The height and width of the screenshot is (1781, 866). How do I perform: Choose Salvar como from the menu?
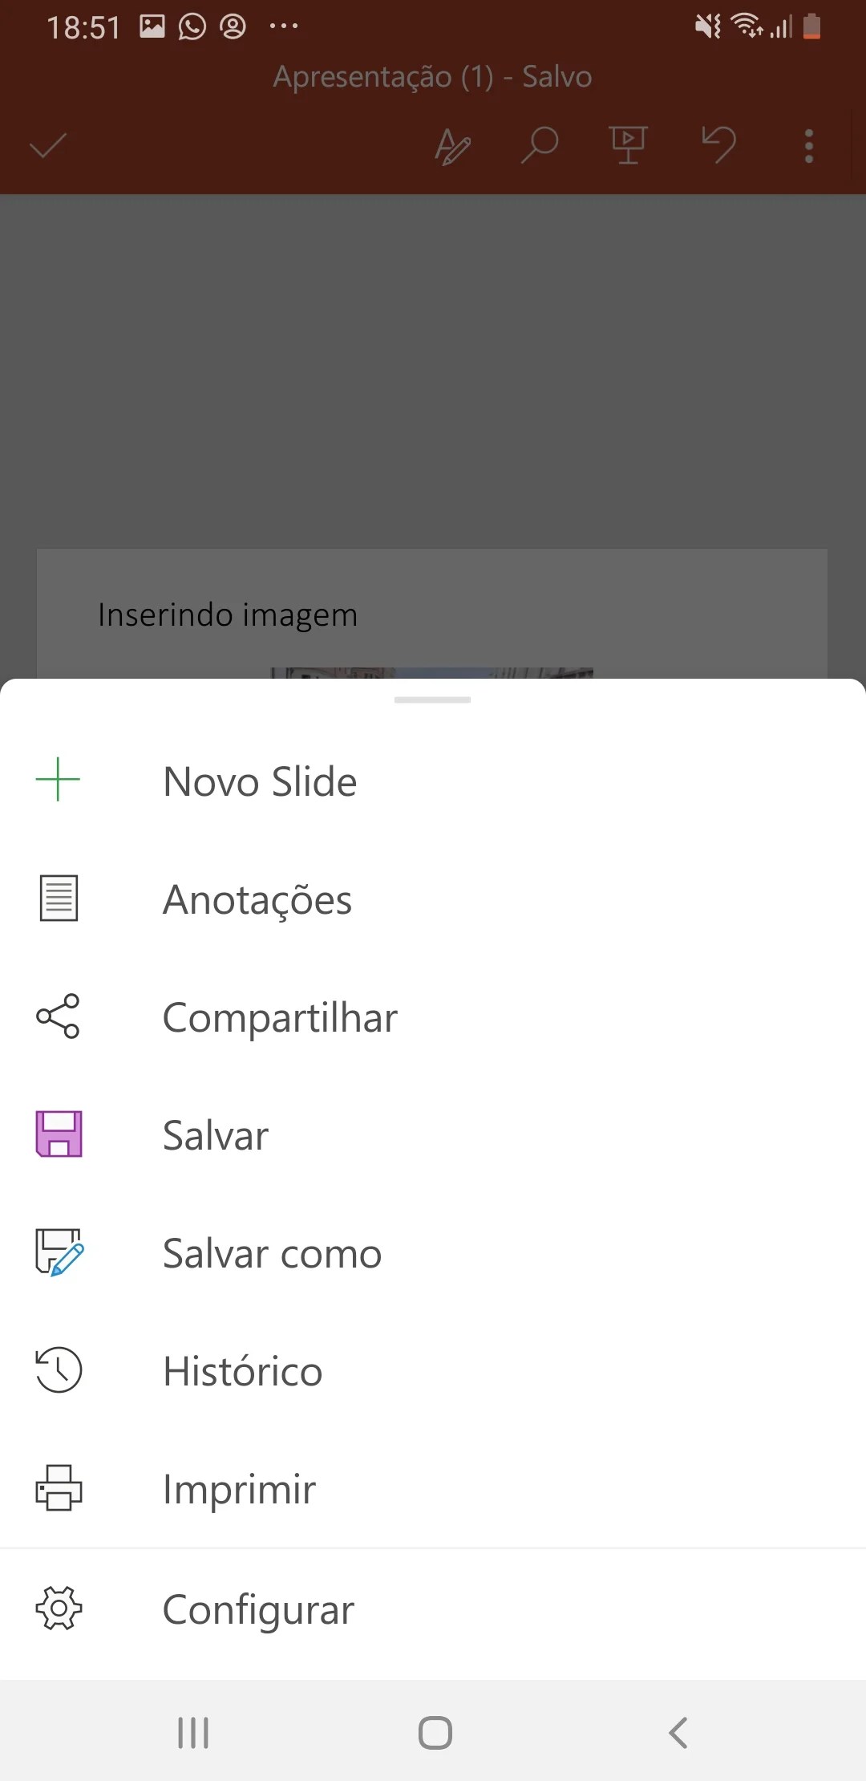(x=272, y=1253)
